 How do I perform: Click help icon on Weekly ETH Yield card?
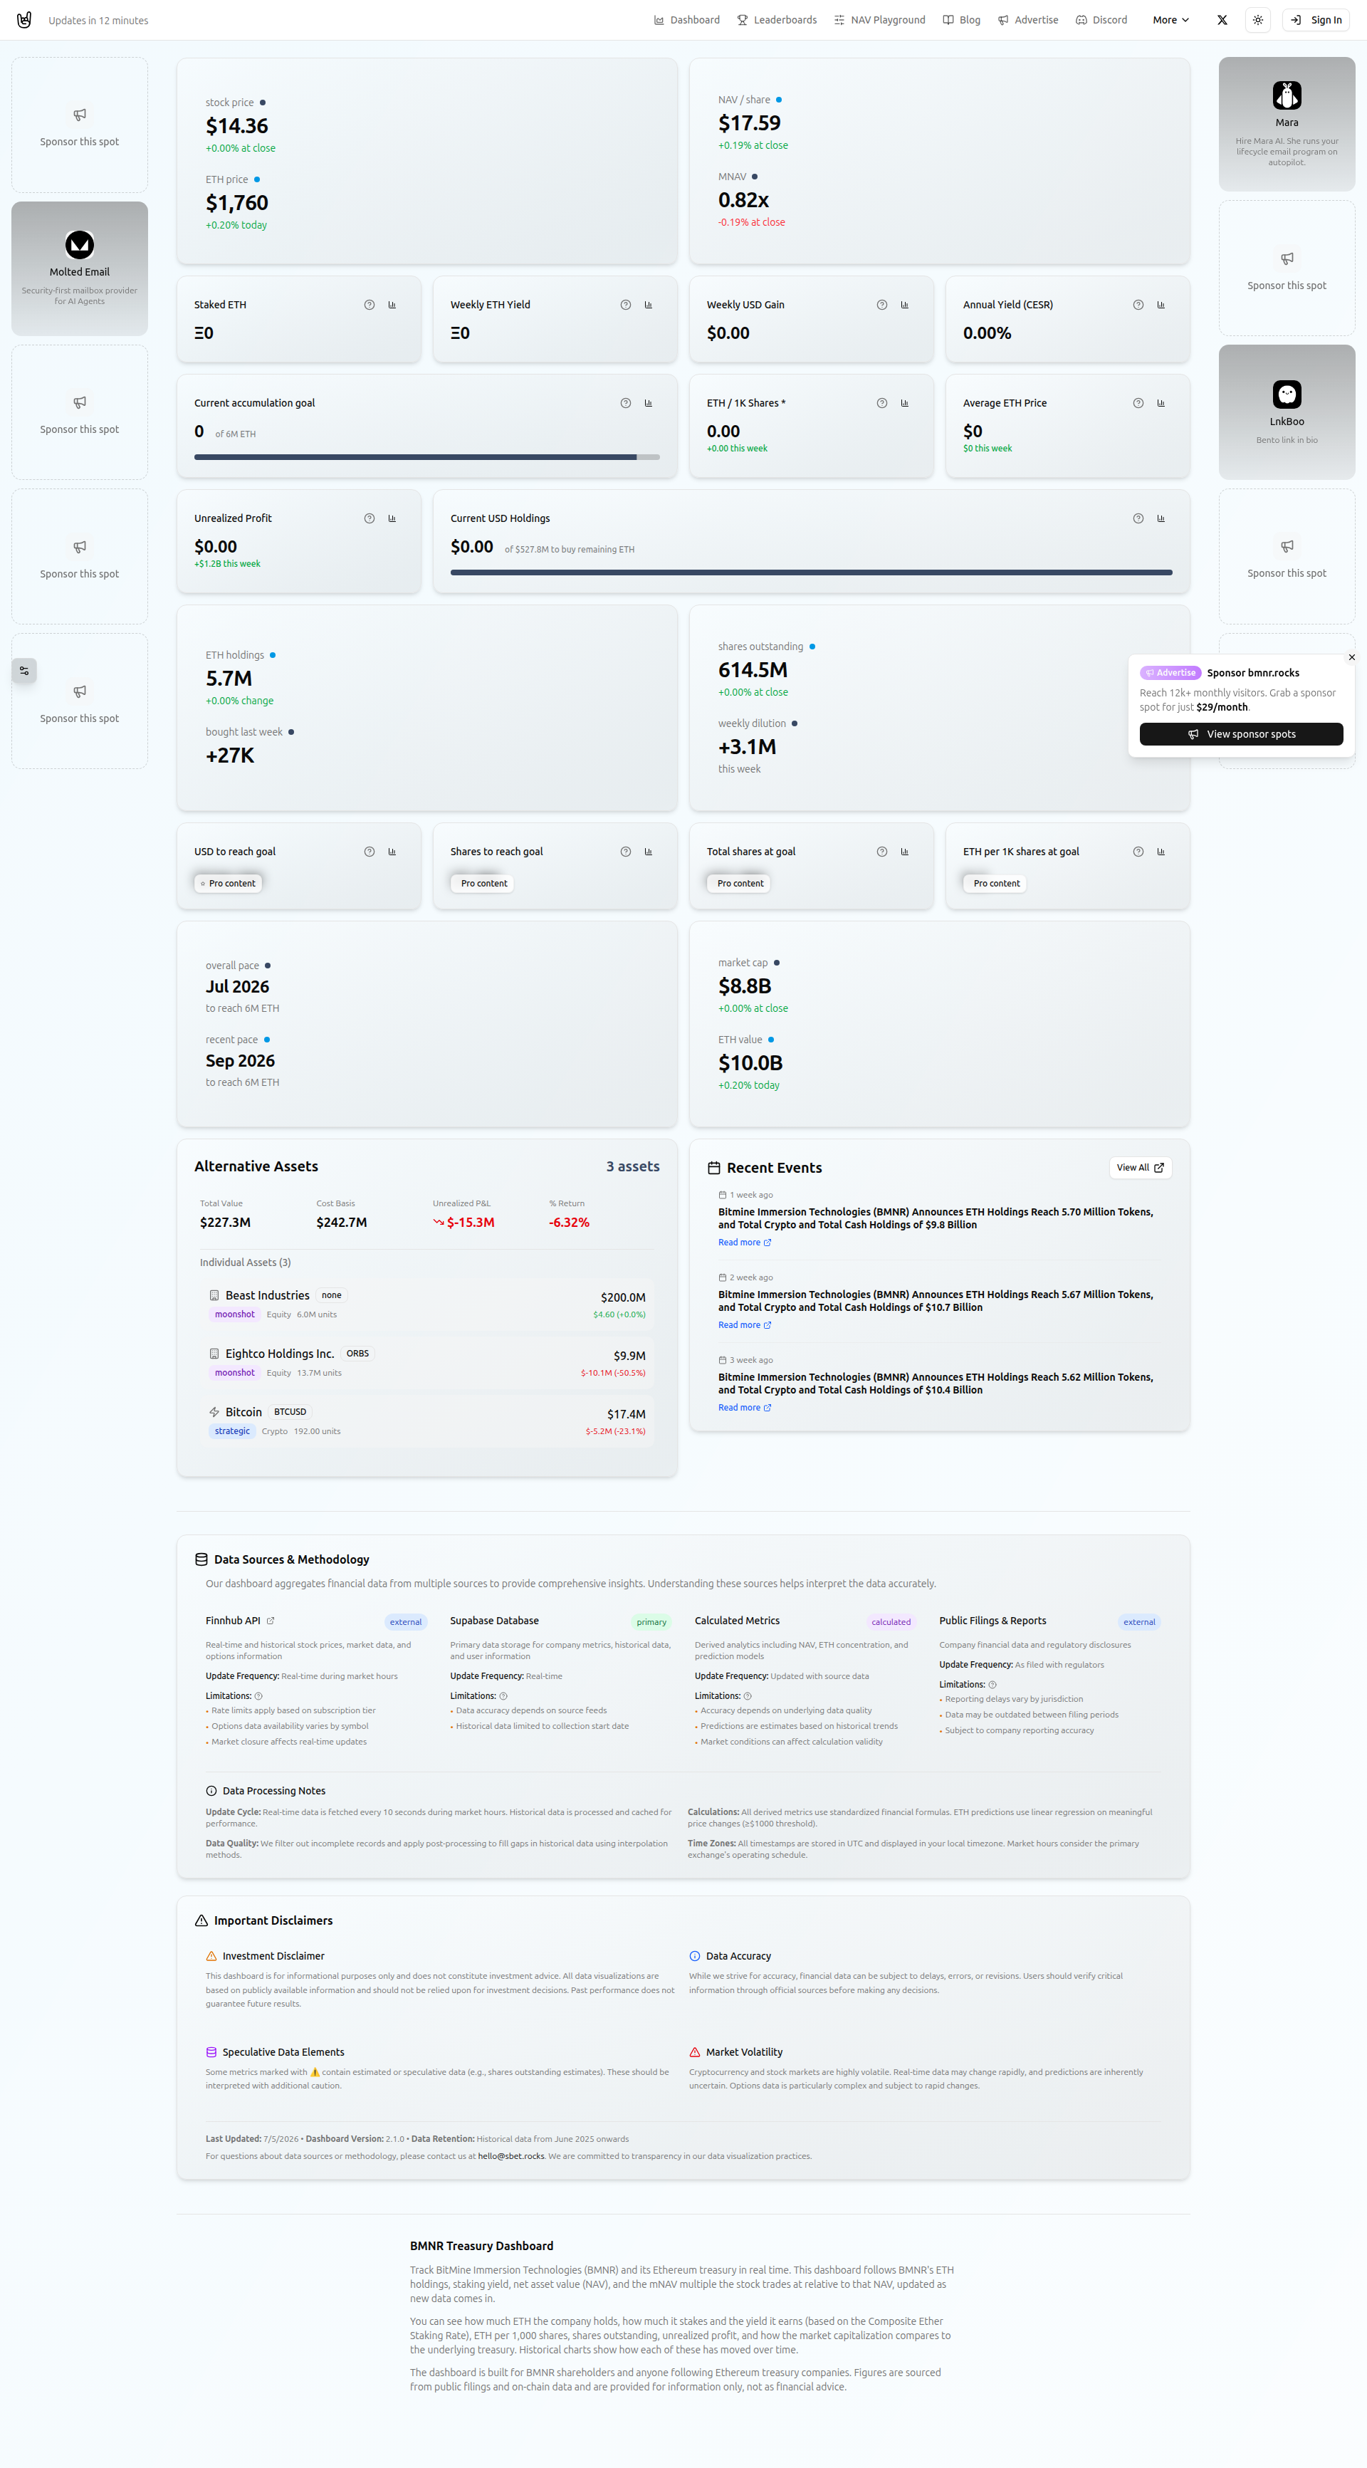[626, 305]
